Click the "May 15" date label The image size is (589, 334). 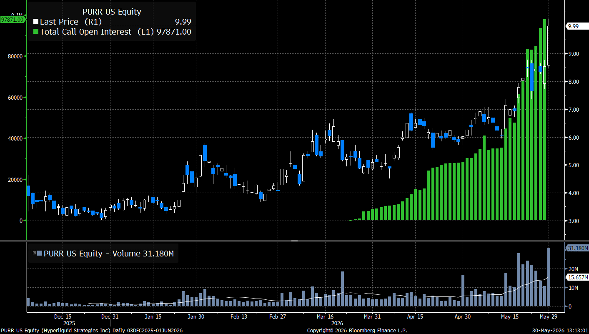tap(510, 316)
